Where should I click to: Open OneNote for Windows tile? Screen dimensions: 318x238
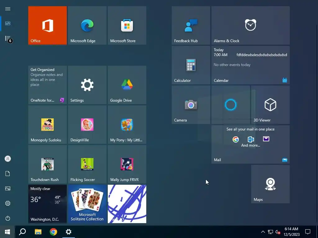pyautogui.click(x=48, y=85)
